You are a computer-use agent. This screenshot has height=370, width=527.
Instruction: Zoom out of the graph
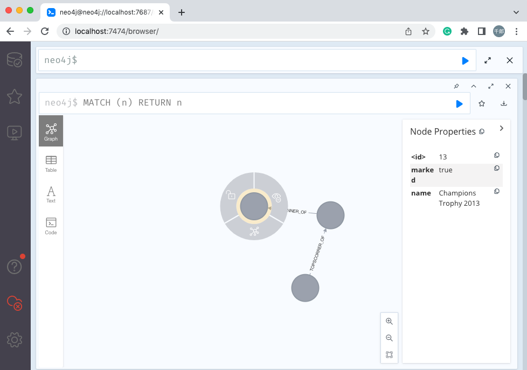point(389,338)
